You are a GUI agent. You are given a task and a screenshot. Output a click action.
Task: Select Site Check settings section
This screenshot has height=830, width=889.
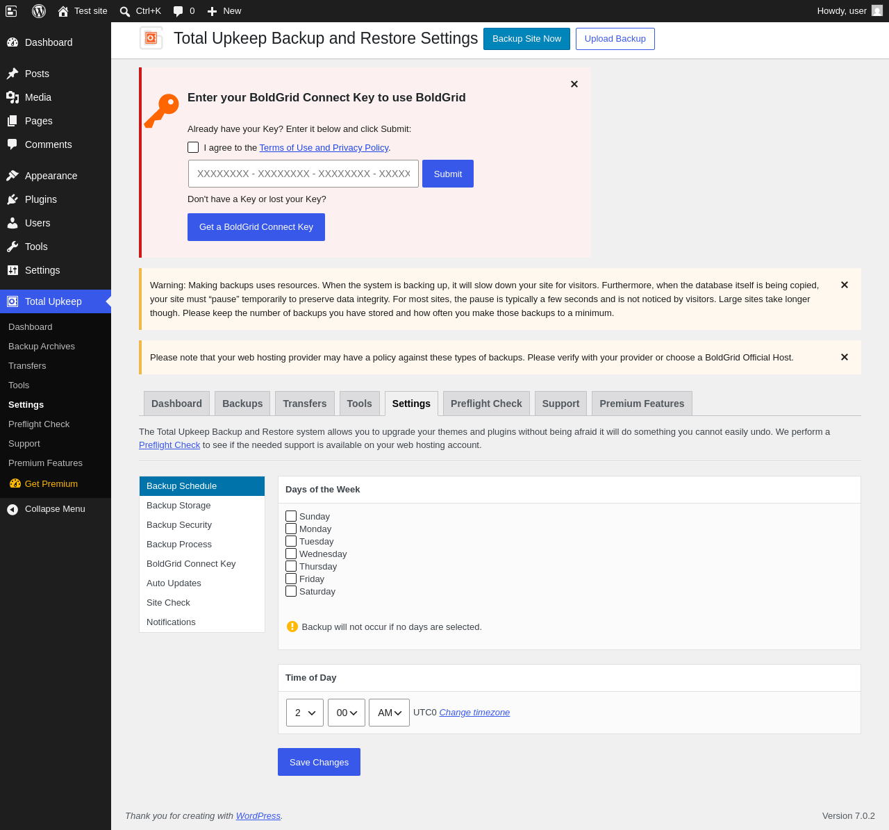point(202,603)
